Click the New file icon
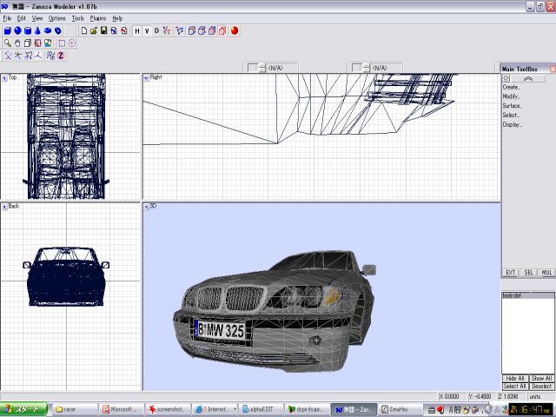The image size is (556, 417). (x=83, y=30)
